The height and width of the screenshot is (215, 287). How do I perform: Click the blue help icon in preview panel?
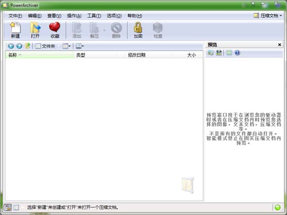tap(237, 53)
